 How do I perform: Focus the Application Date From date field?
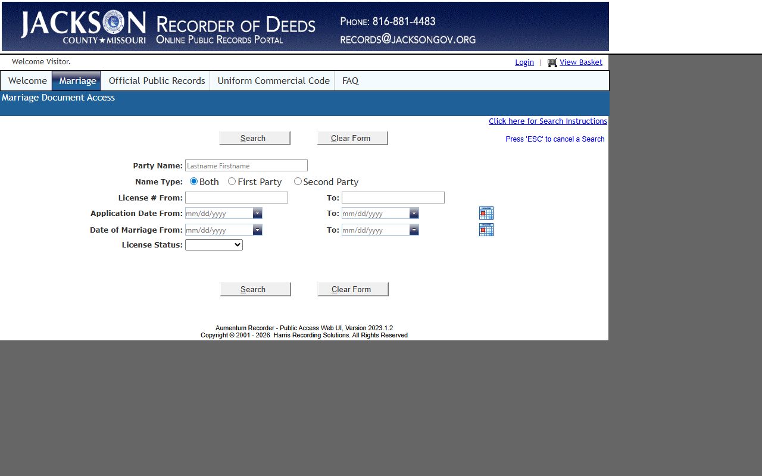pyautogui.click(x=219, y=213)
